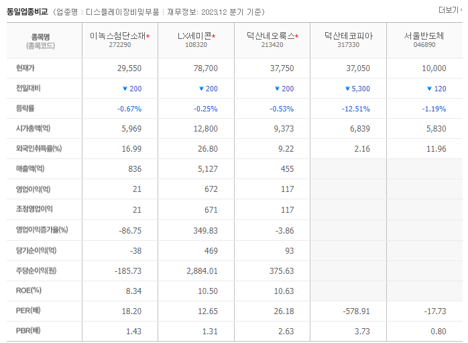The image size is (468, 343).
Task: Click the 동일업종비교 heading
Action: (27, 12)
